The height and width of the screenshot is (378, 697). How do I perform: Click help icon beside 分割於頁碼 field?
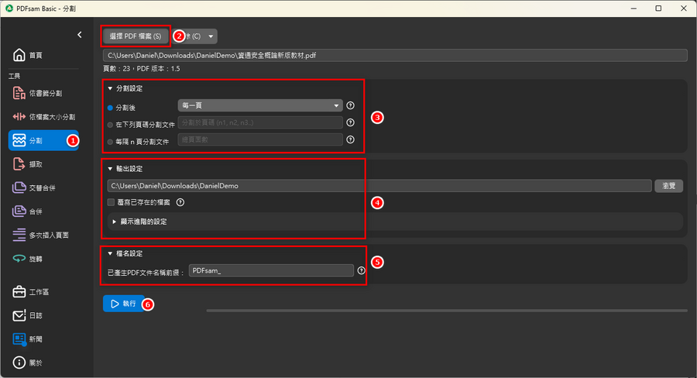click(350, 122)
